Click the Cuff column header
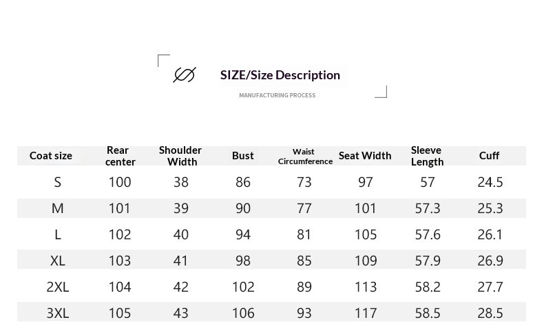This screenshot has width=544, height=331. click(490, 156)
